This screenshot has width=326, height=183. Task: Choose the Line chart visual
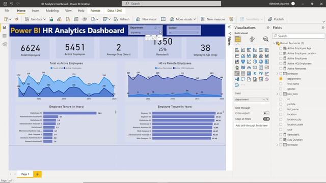(x=237, y=55)
